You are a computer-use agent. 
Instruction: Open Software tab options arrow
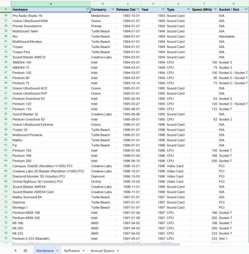tap(83, 251)
